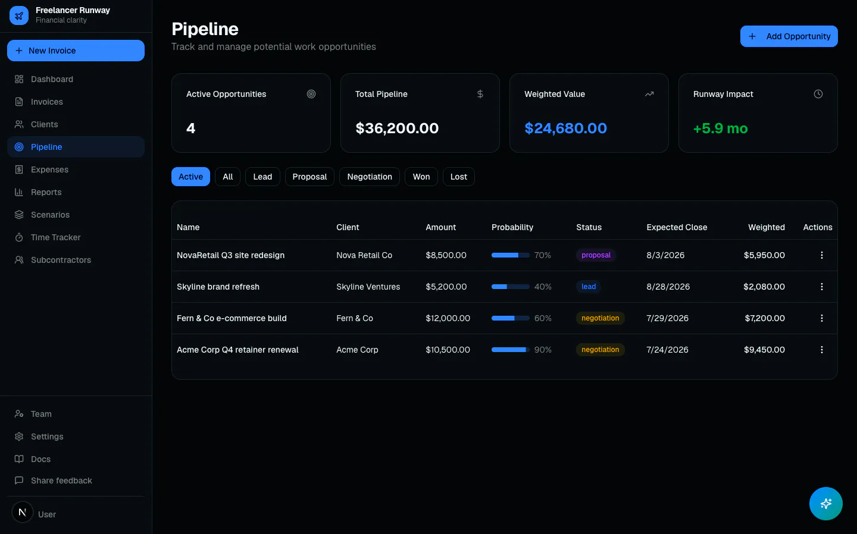Screen dimensions: 857x534
Task: Click the Scenarios layers icon
Action: pos(19,215)
